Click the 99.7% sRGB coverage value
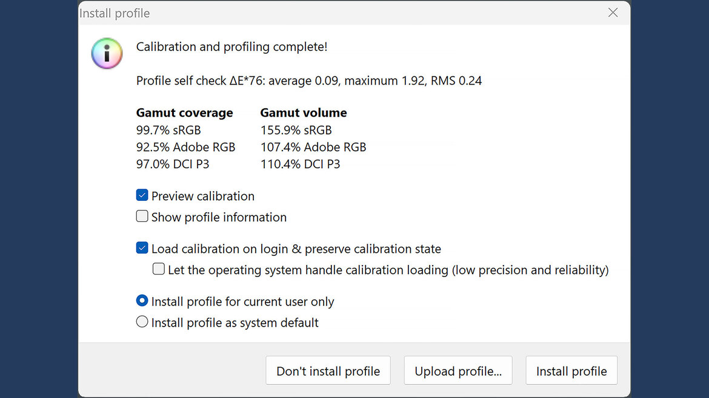The width and height of the screenshot is (709, 398). click(x=168, y=130)
